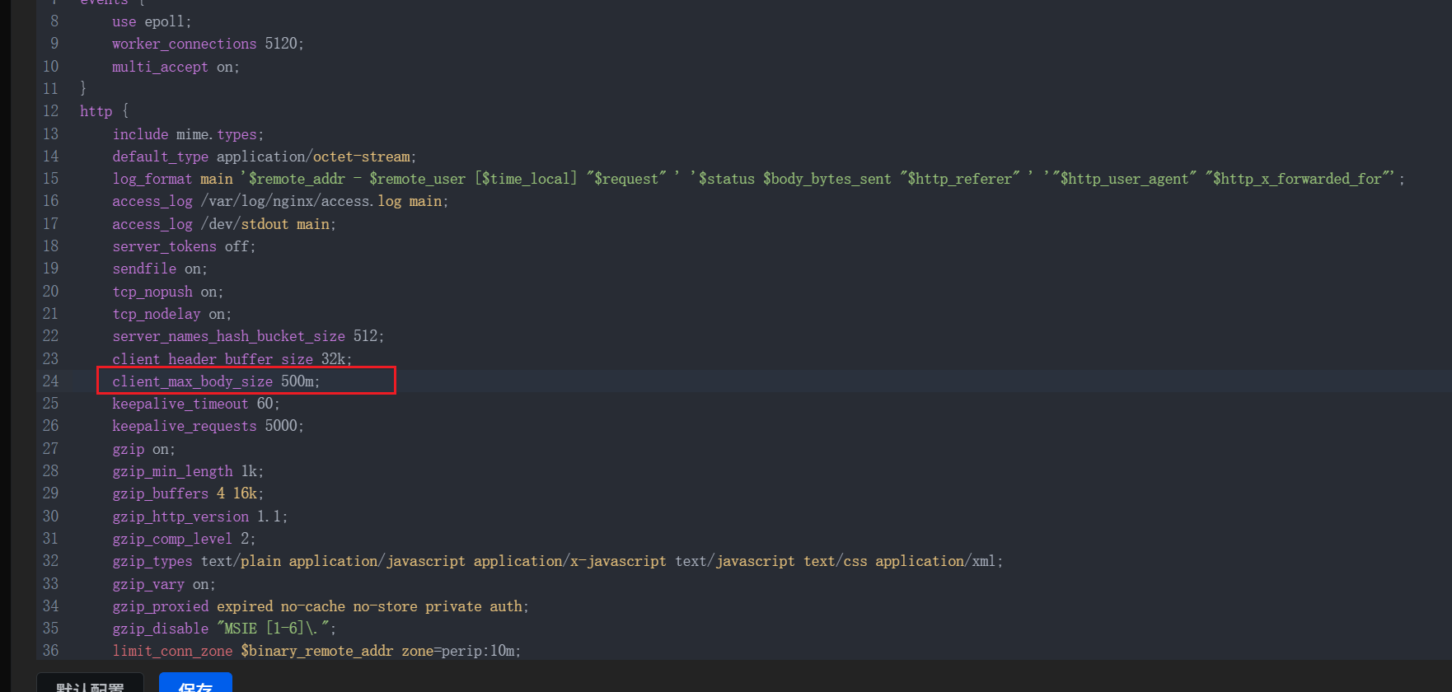Viewport: 1452px width, 692px height.
Task: Click the default_type application/octet-stream line
Action: (264, 157)
